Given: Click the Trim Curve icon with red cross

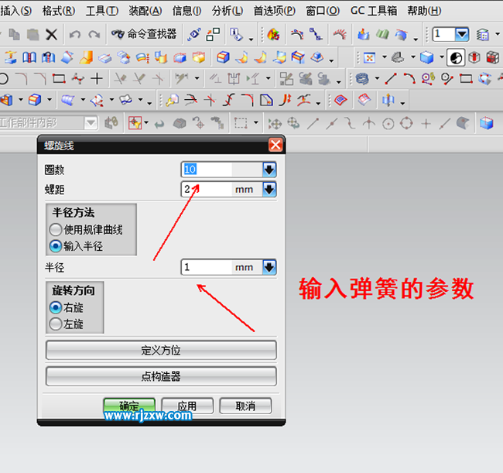Looking at the screenshot, I should [x=210, y=101].
